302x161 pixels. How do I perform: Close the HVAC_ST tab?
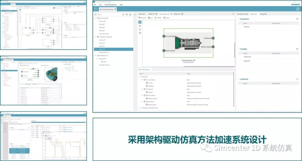[157, 14]
